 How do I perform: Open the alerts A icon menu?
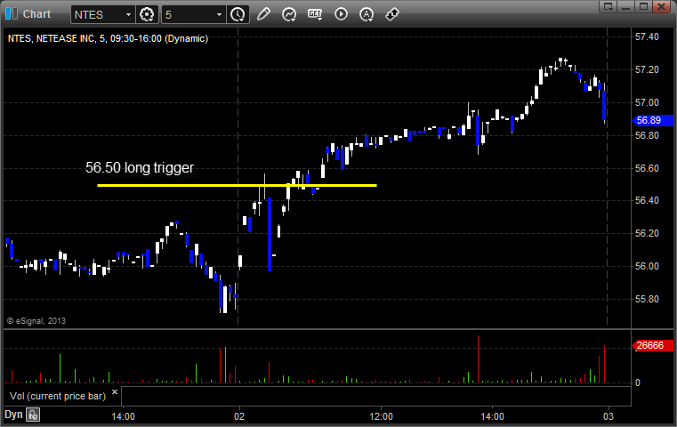tap(367, 14)
